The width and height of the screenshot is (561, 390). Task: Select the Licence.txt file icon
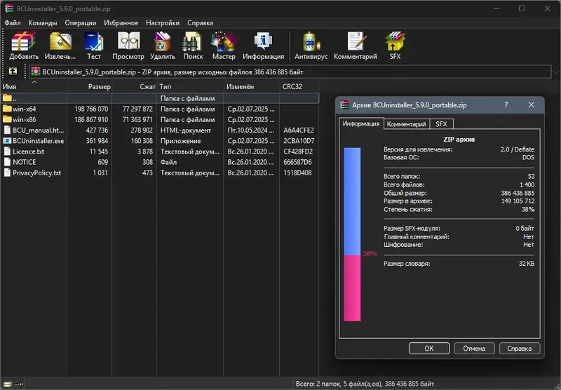coord(7,152)
